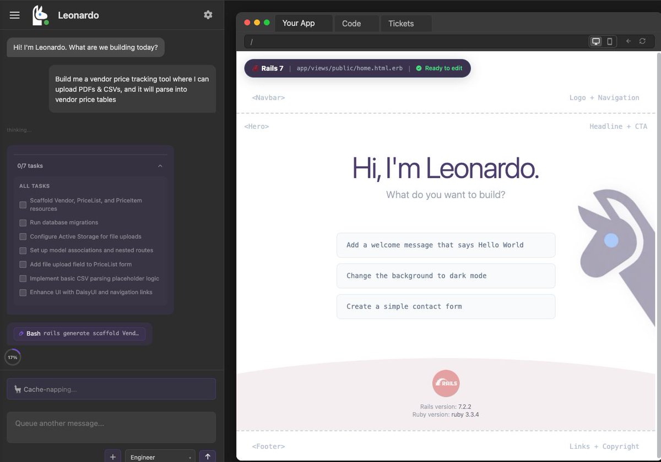The image size is (661, 462).
Task: Open the Tickets tab
Action: (x=406, y=23)
